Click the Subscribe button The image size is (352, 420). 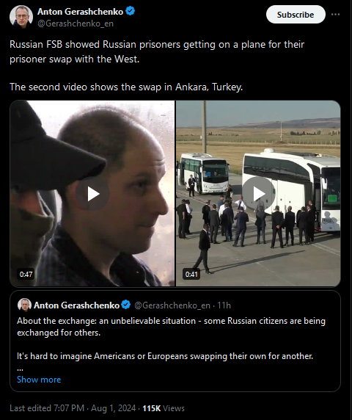click(x=296, y=15)
